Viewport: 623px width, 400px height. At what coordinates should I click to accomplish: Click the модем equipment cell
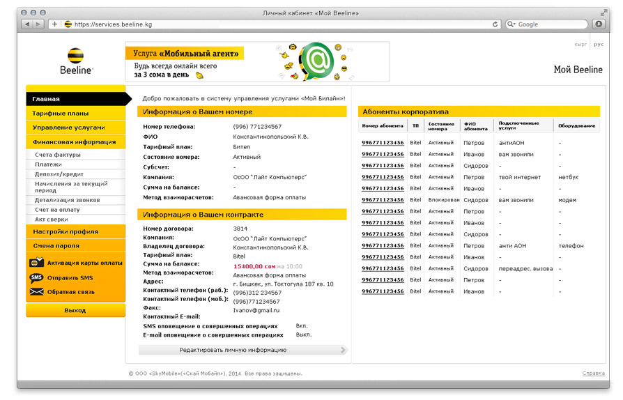pyautogui.click(x=567, y=200)
